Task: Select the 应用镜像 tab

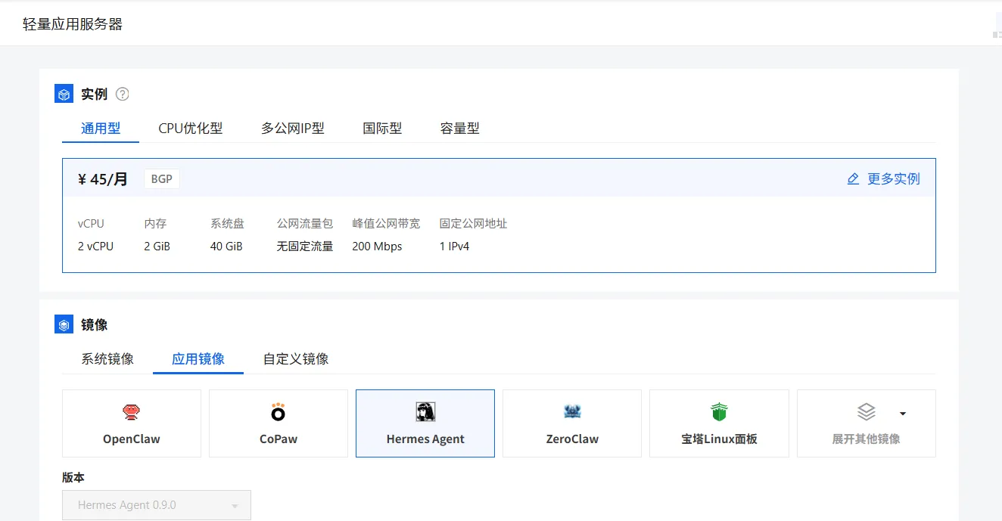Action: coord(198,359)
